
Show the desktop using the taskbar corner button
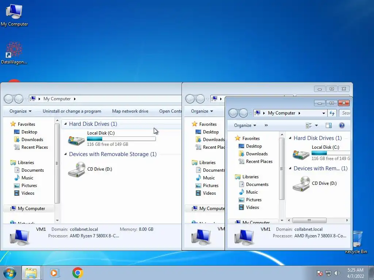[371, 273]
